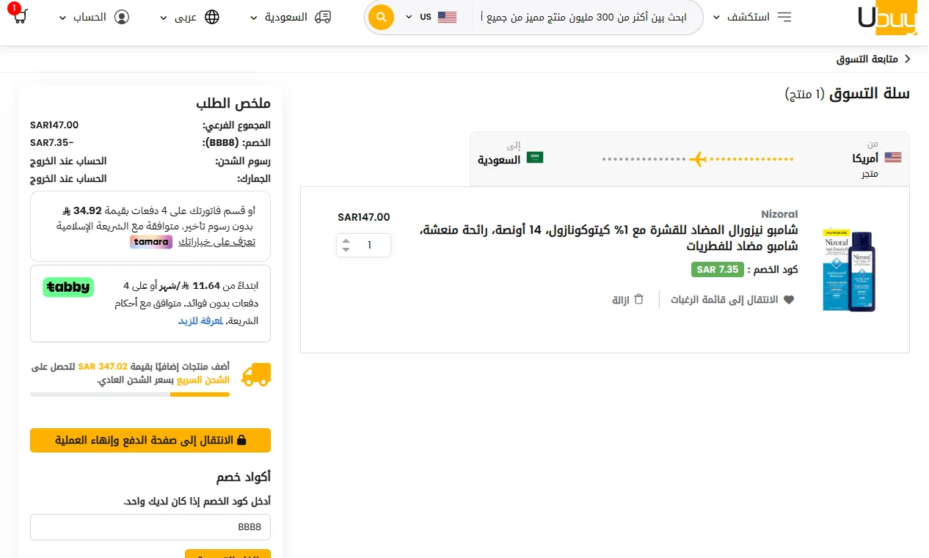Decrease quantity with the down arrow

346,250
